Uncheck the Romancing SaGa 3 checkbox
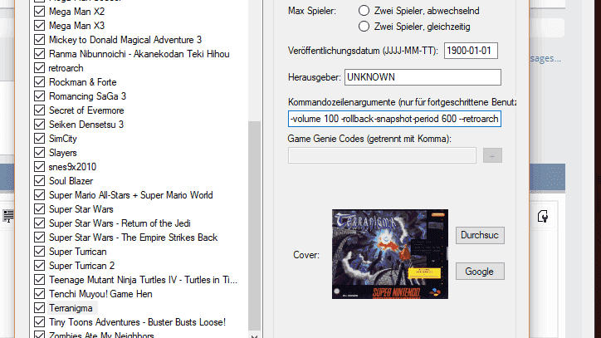601x338 pixels. [x=40, y=96]
